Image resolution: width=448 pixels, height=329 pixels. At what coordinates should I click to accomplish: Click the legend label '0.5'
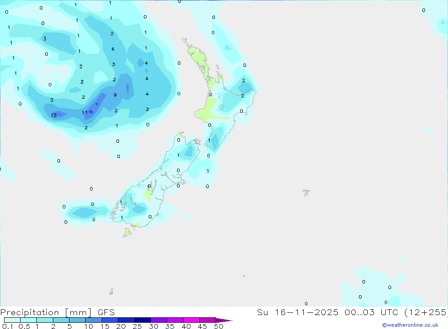coord(24,326)
